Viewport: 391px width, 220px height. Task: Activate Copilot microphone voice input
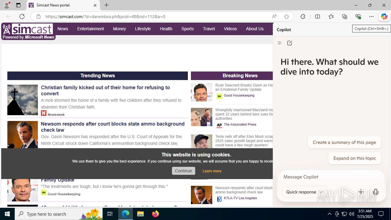[x=376, y=192]
